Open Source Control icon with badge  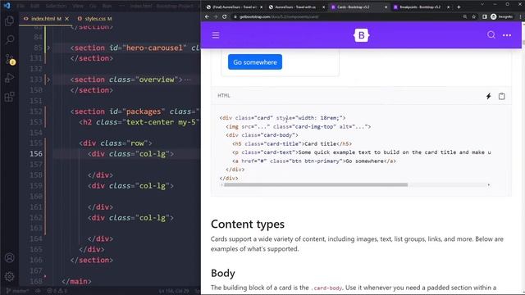click(x=10, y=59)
